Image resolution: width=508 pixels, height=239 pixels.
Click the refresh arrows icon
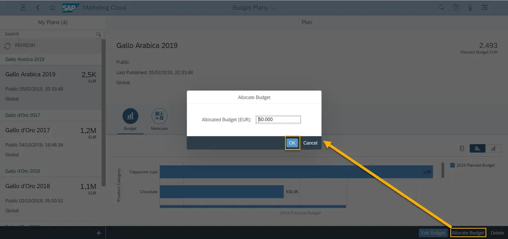(7, 46)
